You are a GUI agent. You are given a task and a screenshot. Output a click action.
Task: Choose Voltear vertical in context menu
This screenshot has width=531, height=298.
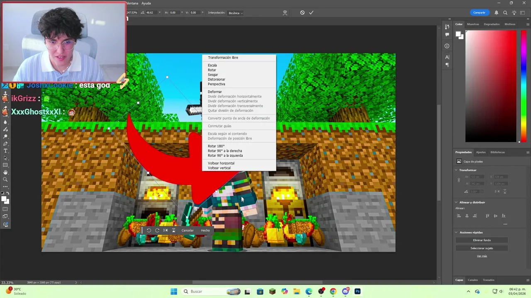pyautogui.click(x=219, y=168)
